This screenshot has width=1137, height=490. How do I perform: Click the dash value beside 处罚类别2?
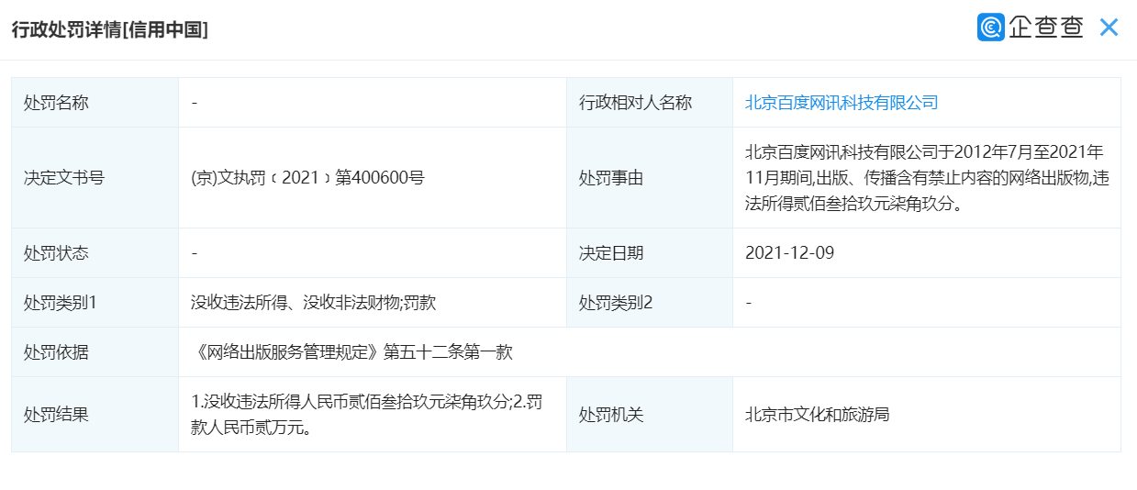point(749,303)
